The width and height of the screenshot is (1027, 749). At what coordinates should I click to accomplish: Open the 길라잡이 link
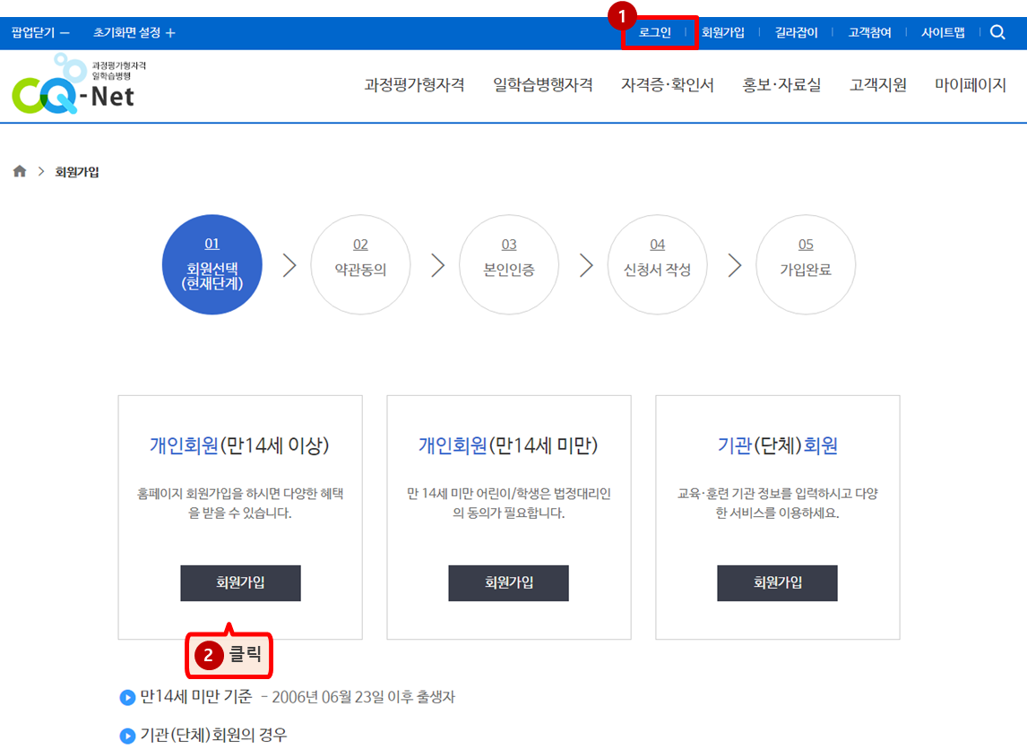[797, 32]
